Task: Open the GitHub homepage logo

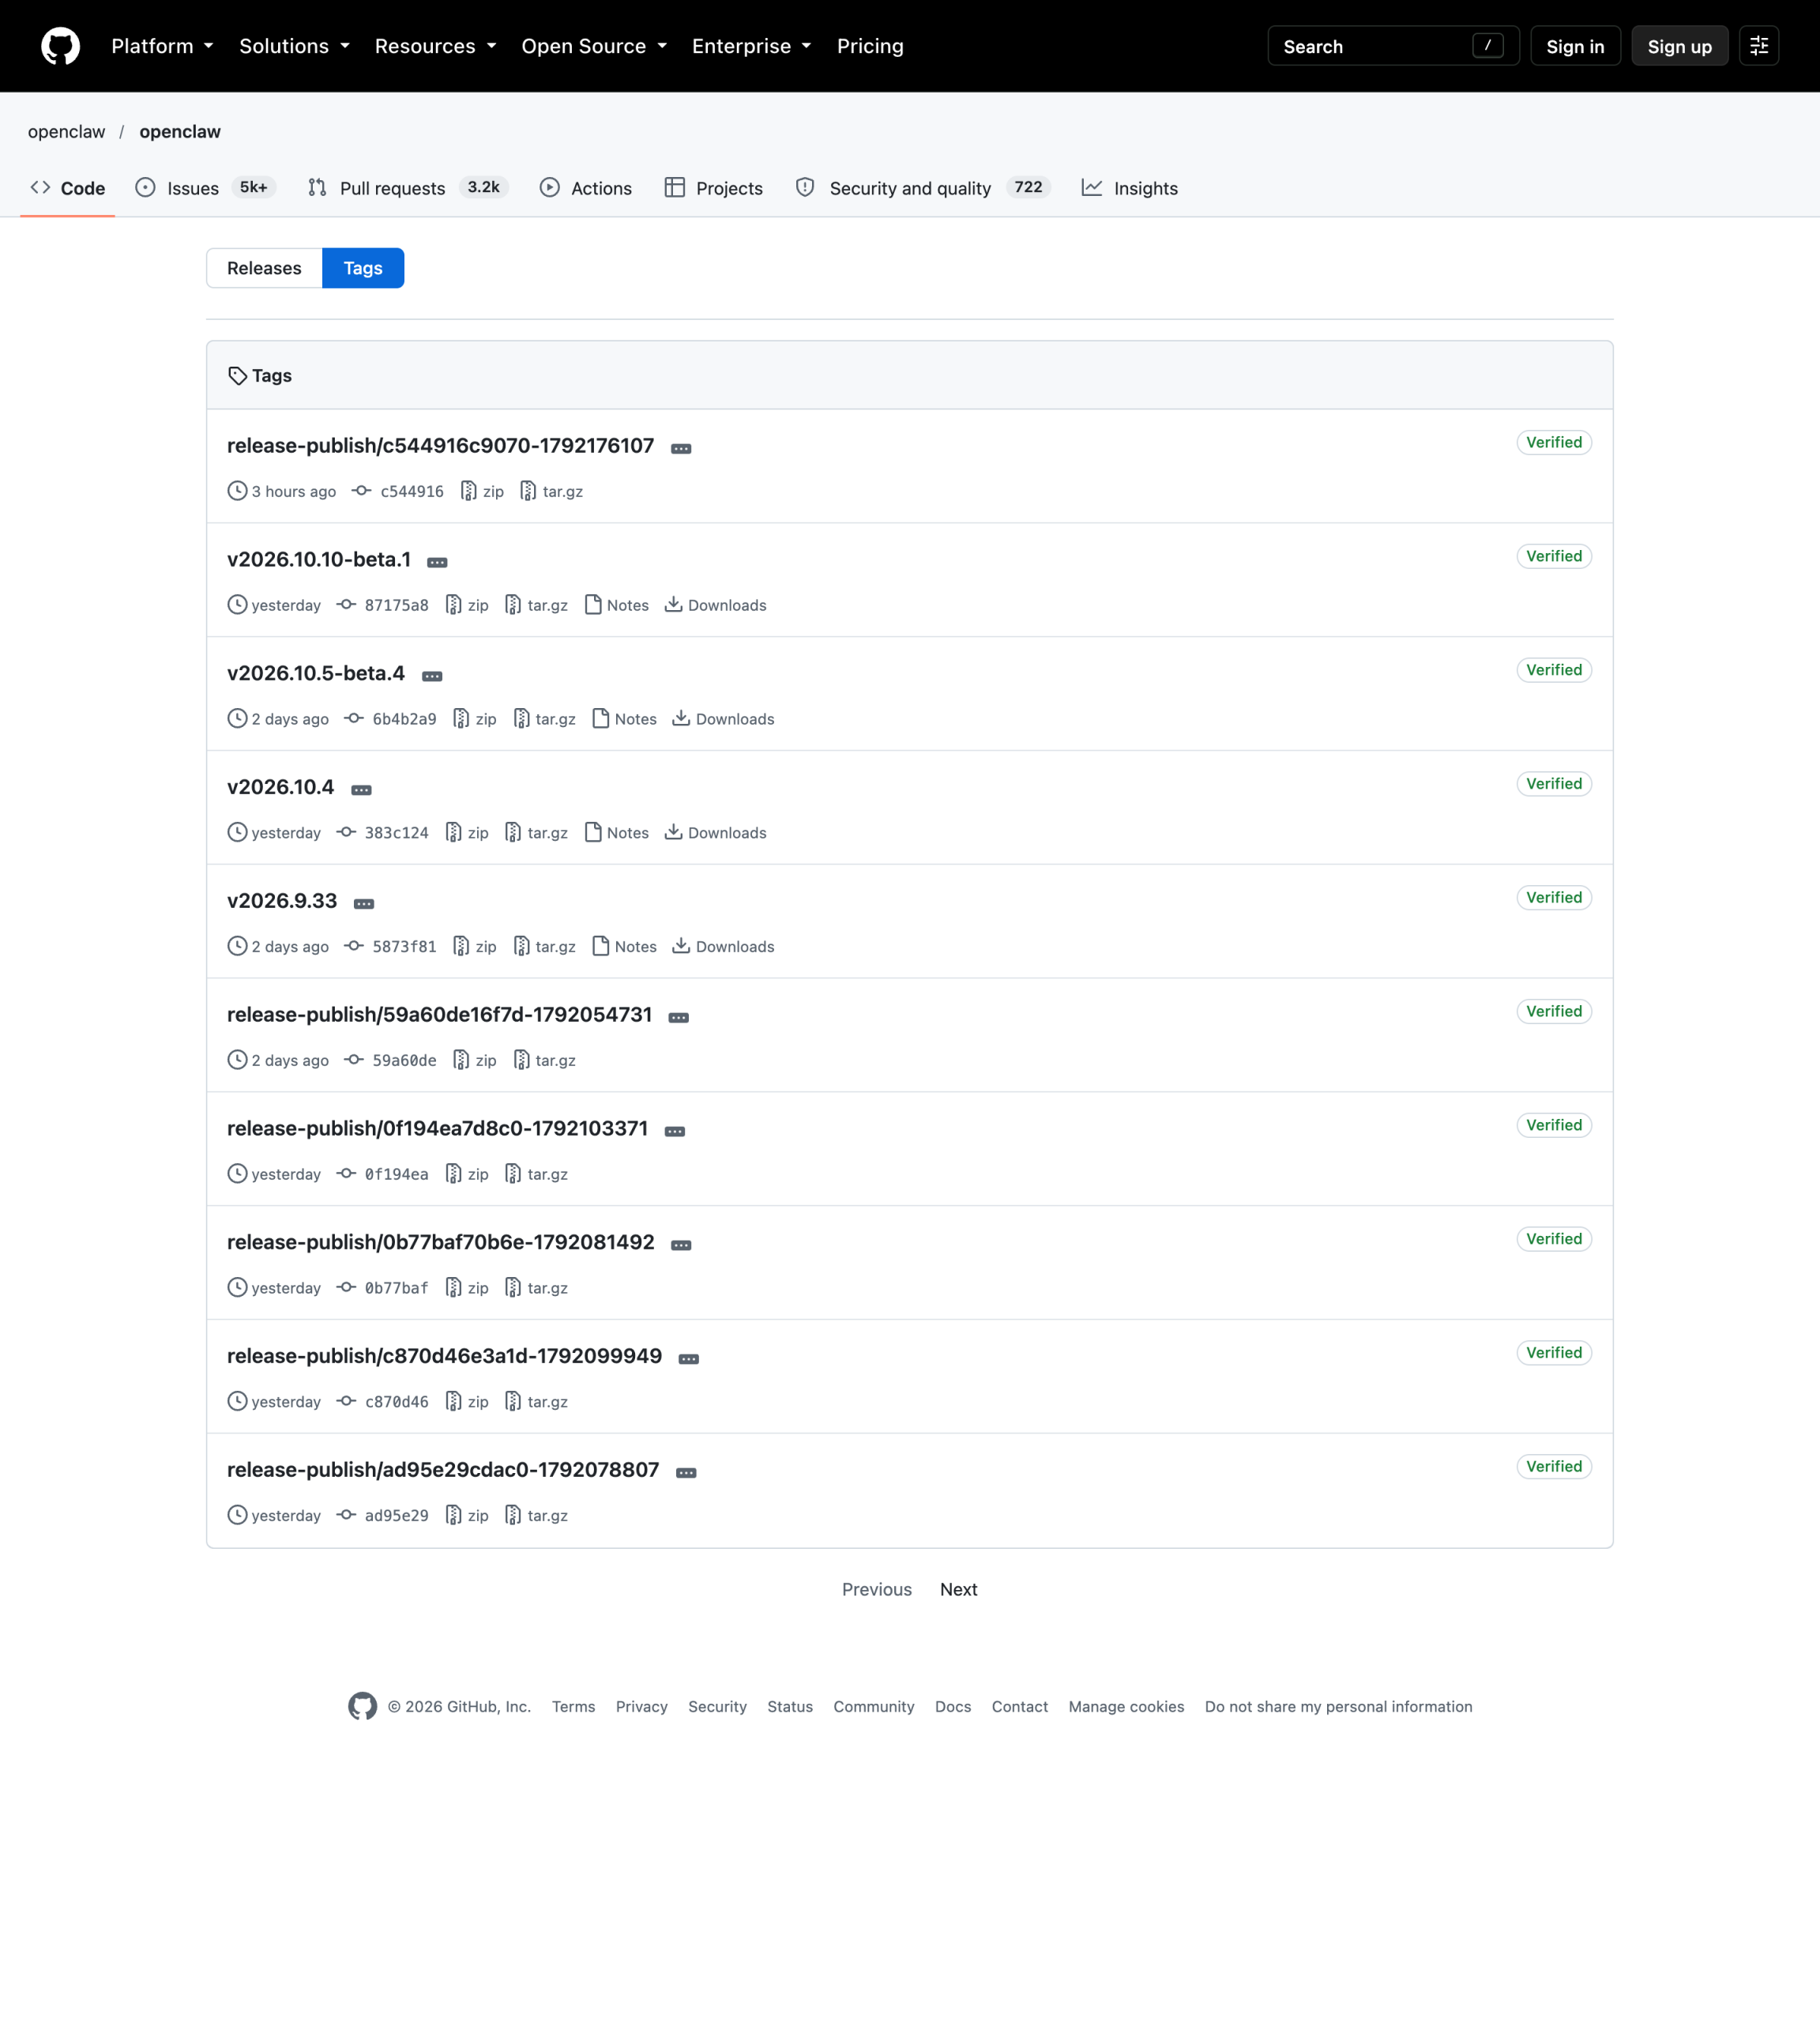Action: coord(61,46)
